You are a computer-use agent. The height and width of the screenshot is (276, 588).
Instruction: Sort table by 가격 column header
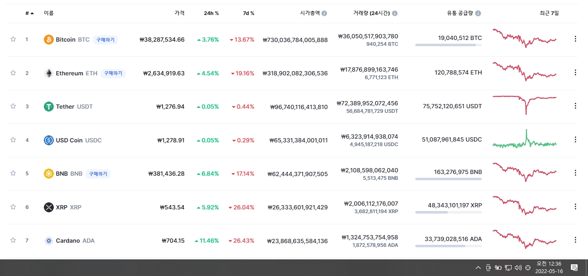pyautogui.click(x=179, y=13)
